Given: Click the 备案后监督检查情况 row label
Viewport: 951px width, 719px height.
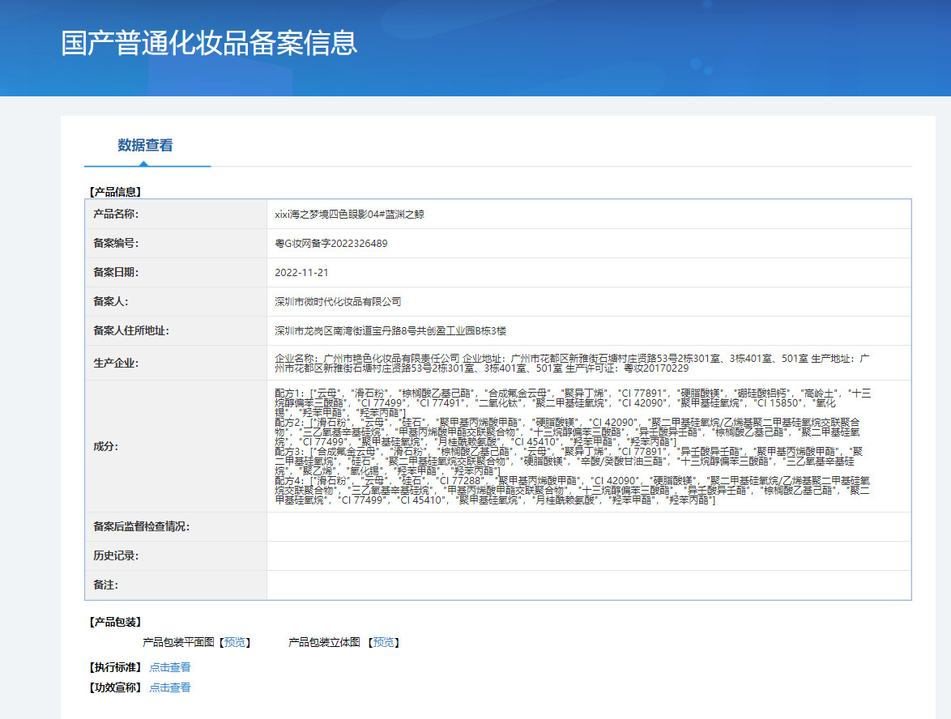Looking at the screenshot, I should click(141, 527).
